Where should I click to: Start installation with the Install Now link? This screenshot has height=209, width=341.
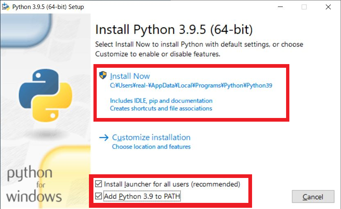(130, 76)
